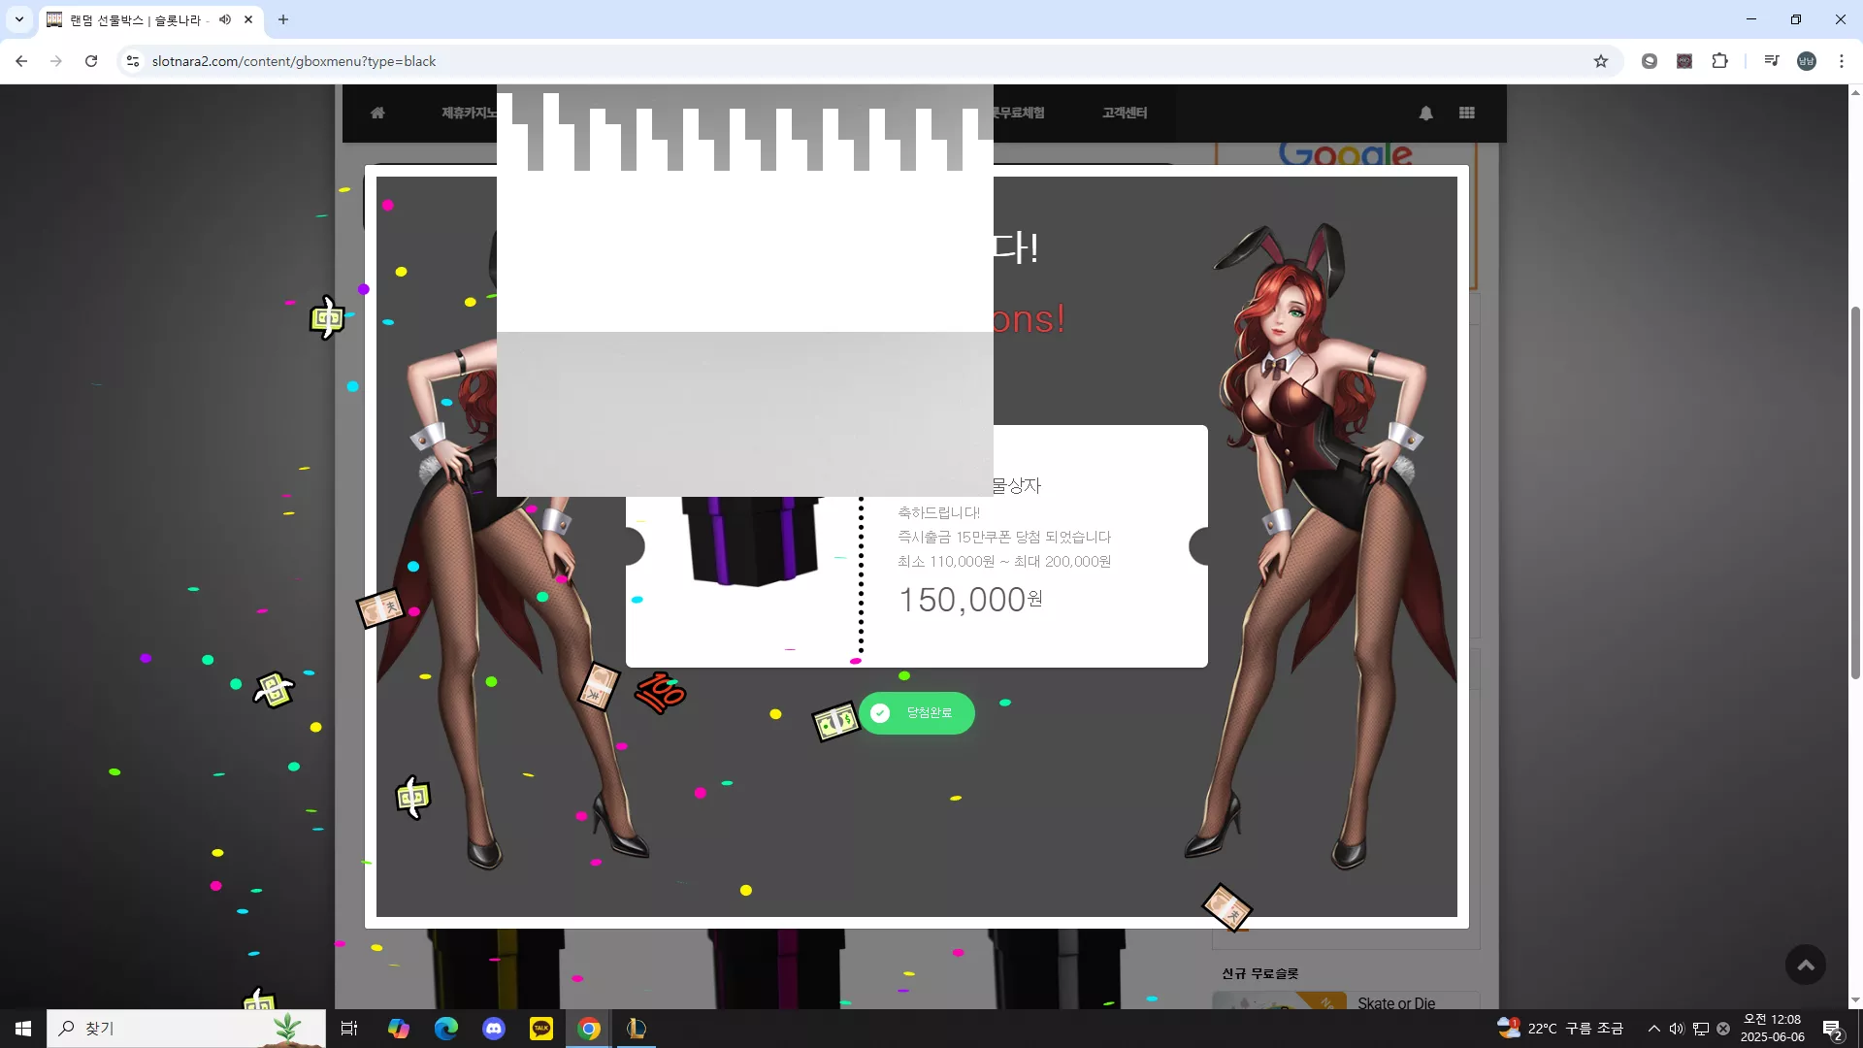Open the Chrome profile avatar
1863x1048 pixels.
pyautogui.click(x=1807, y=61)
